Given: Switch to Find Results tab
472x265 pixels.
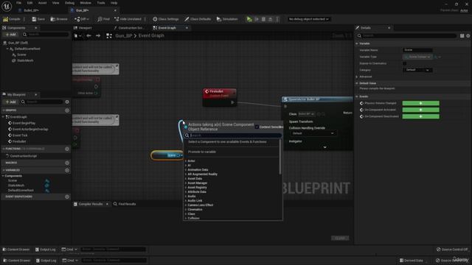Looking at the screenshot, I should [125, 204].
